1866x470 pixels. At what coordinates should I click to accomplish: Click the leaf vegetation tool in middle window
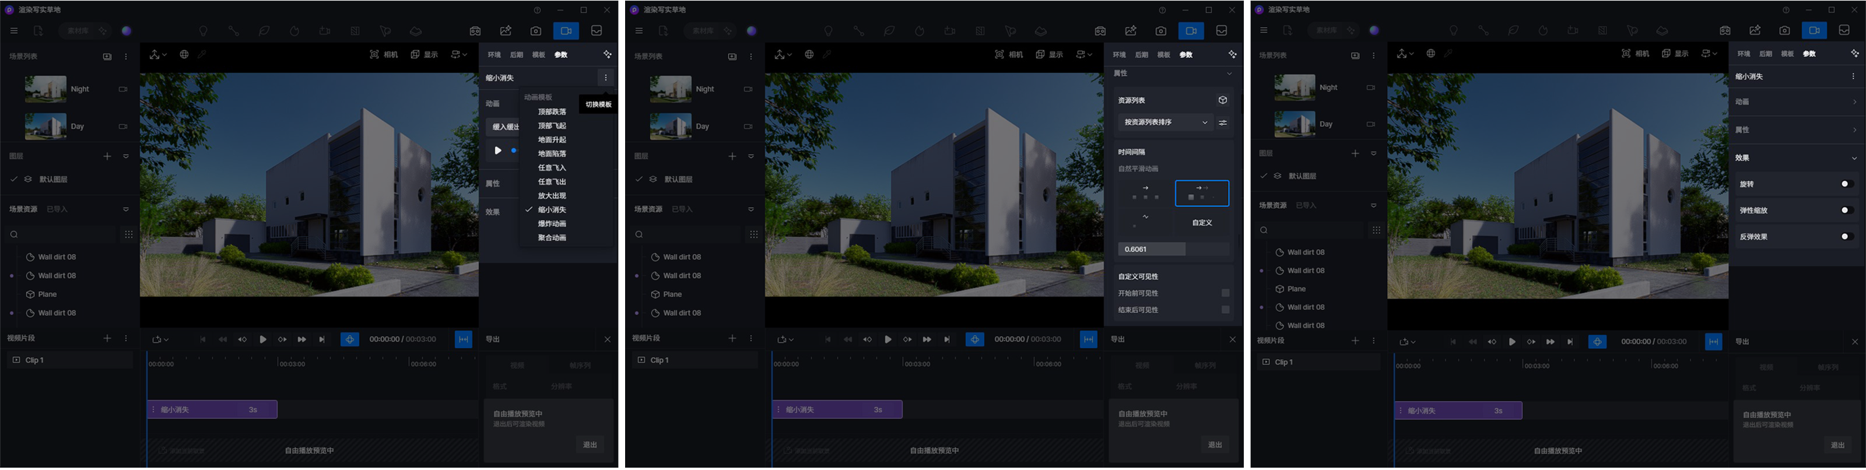pos(889,31)
